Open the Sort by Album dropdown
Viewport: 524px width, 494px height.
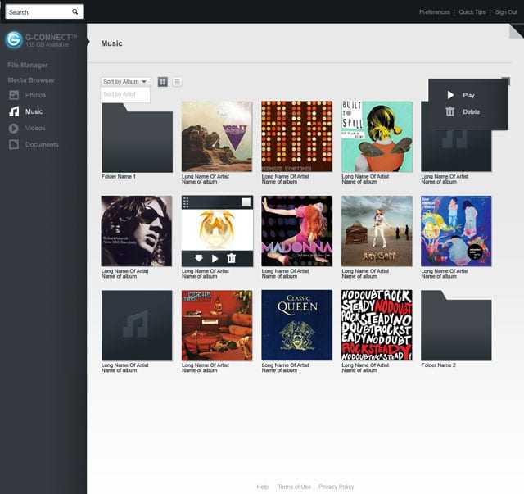click(x=125, y=82)
